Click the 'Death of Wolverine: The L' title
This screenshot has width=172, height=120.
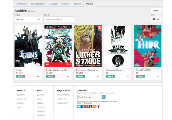click(58, 70)
